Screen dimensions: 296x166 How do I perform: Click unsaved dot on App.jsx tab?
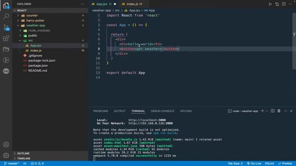(x=115, y=4)
